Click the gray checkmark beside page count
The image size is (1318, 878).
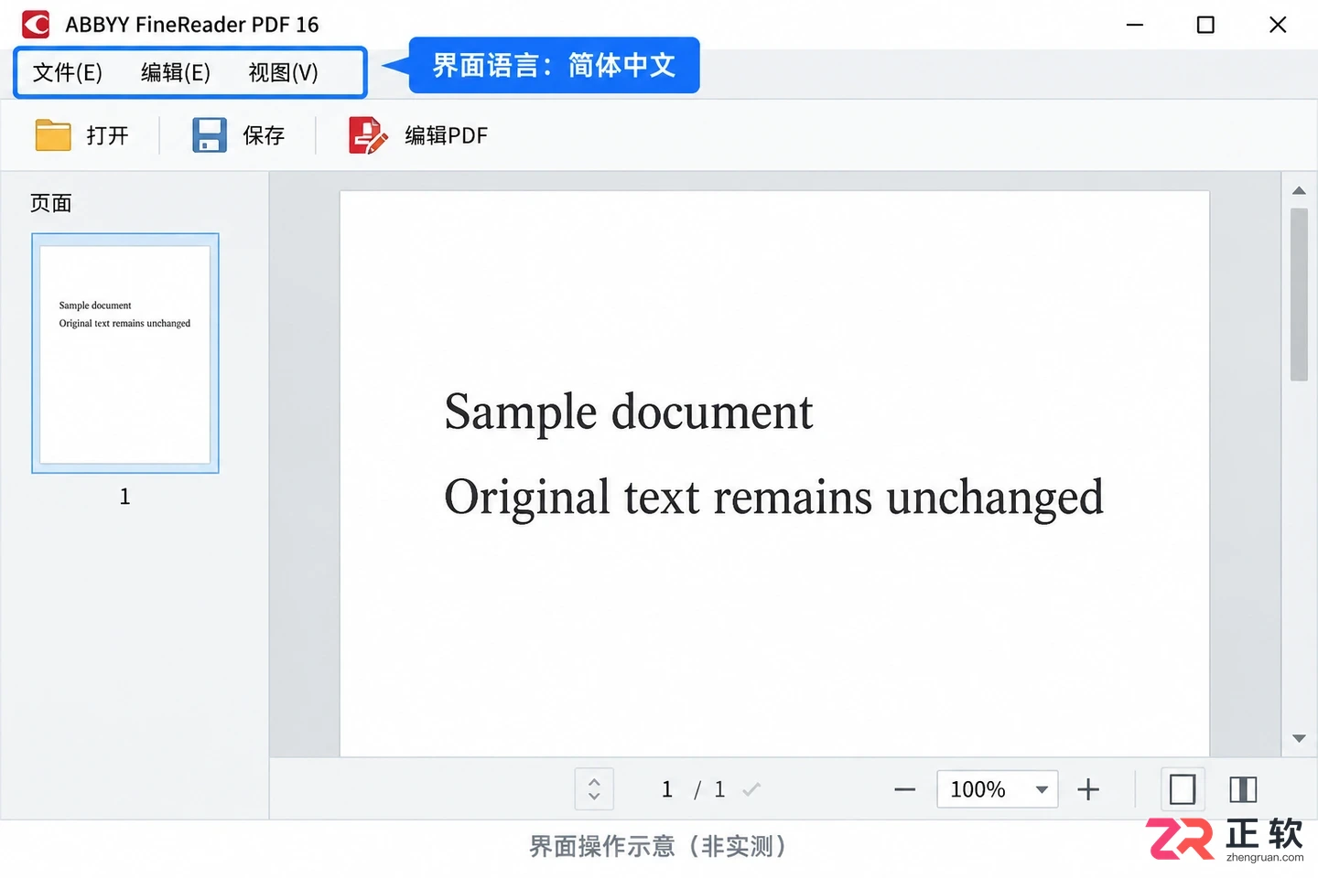[751, 789]
